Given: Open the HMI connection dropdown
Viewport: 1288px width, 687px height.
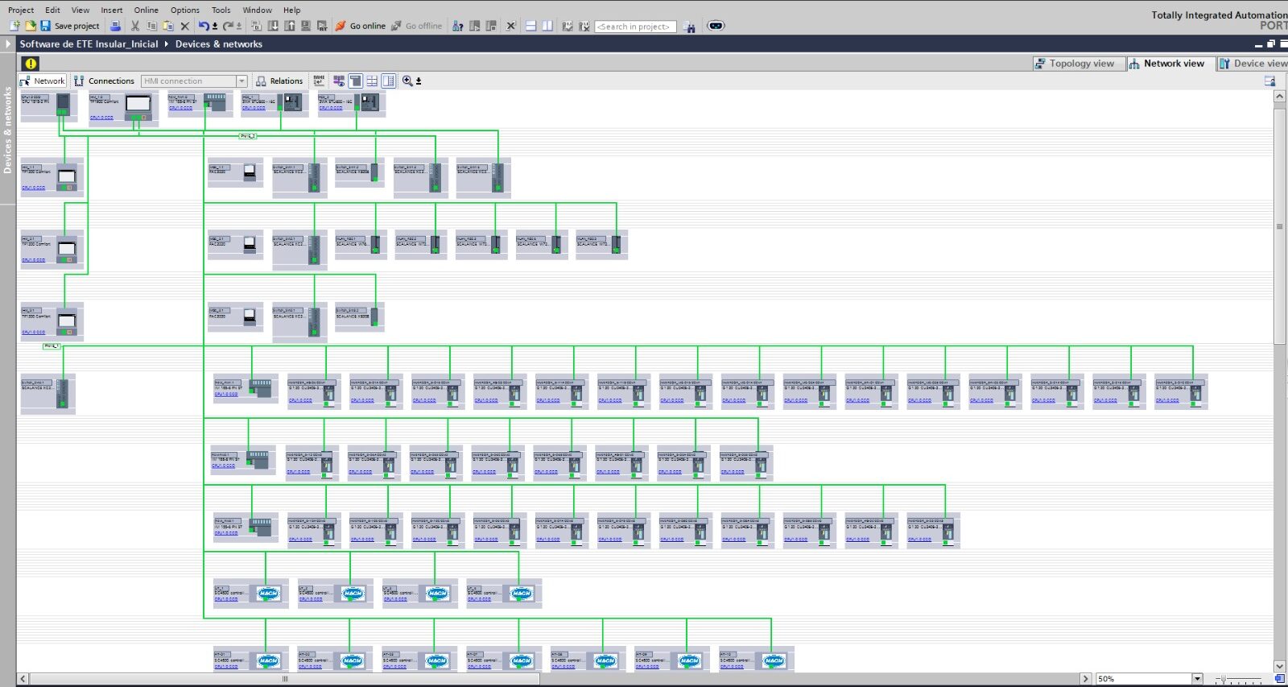Looking at the screenshot, I should tap(242, 81).
